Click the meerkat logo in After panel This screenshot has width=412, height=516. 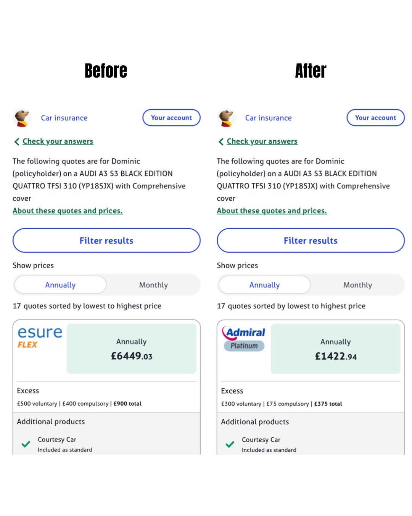(226, 118)
